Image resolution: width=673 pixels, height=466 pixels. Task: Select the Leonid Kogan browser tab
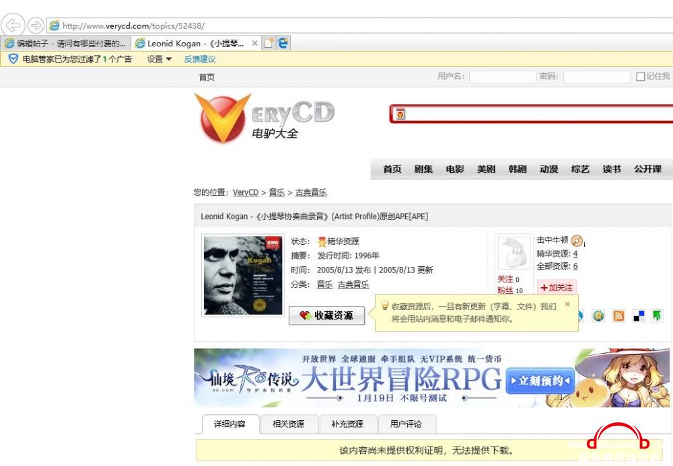point(195,43)
